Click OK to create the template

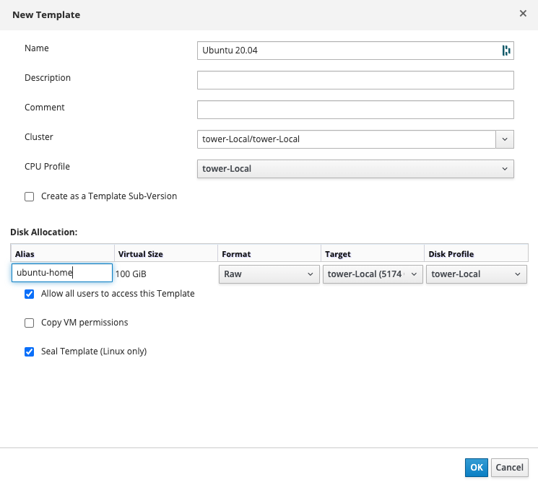[477, 468]
